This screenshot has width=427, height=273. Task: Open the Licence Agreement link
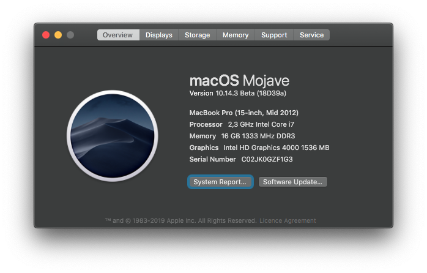[288, 221]
